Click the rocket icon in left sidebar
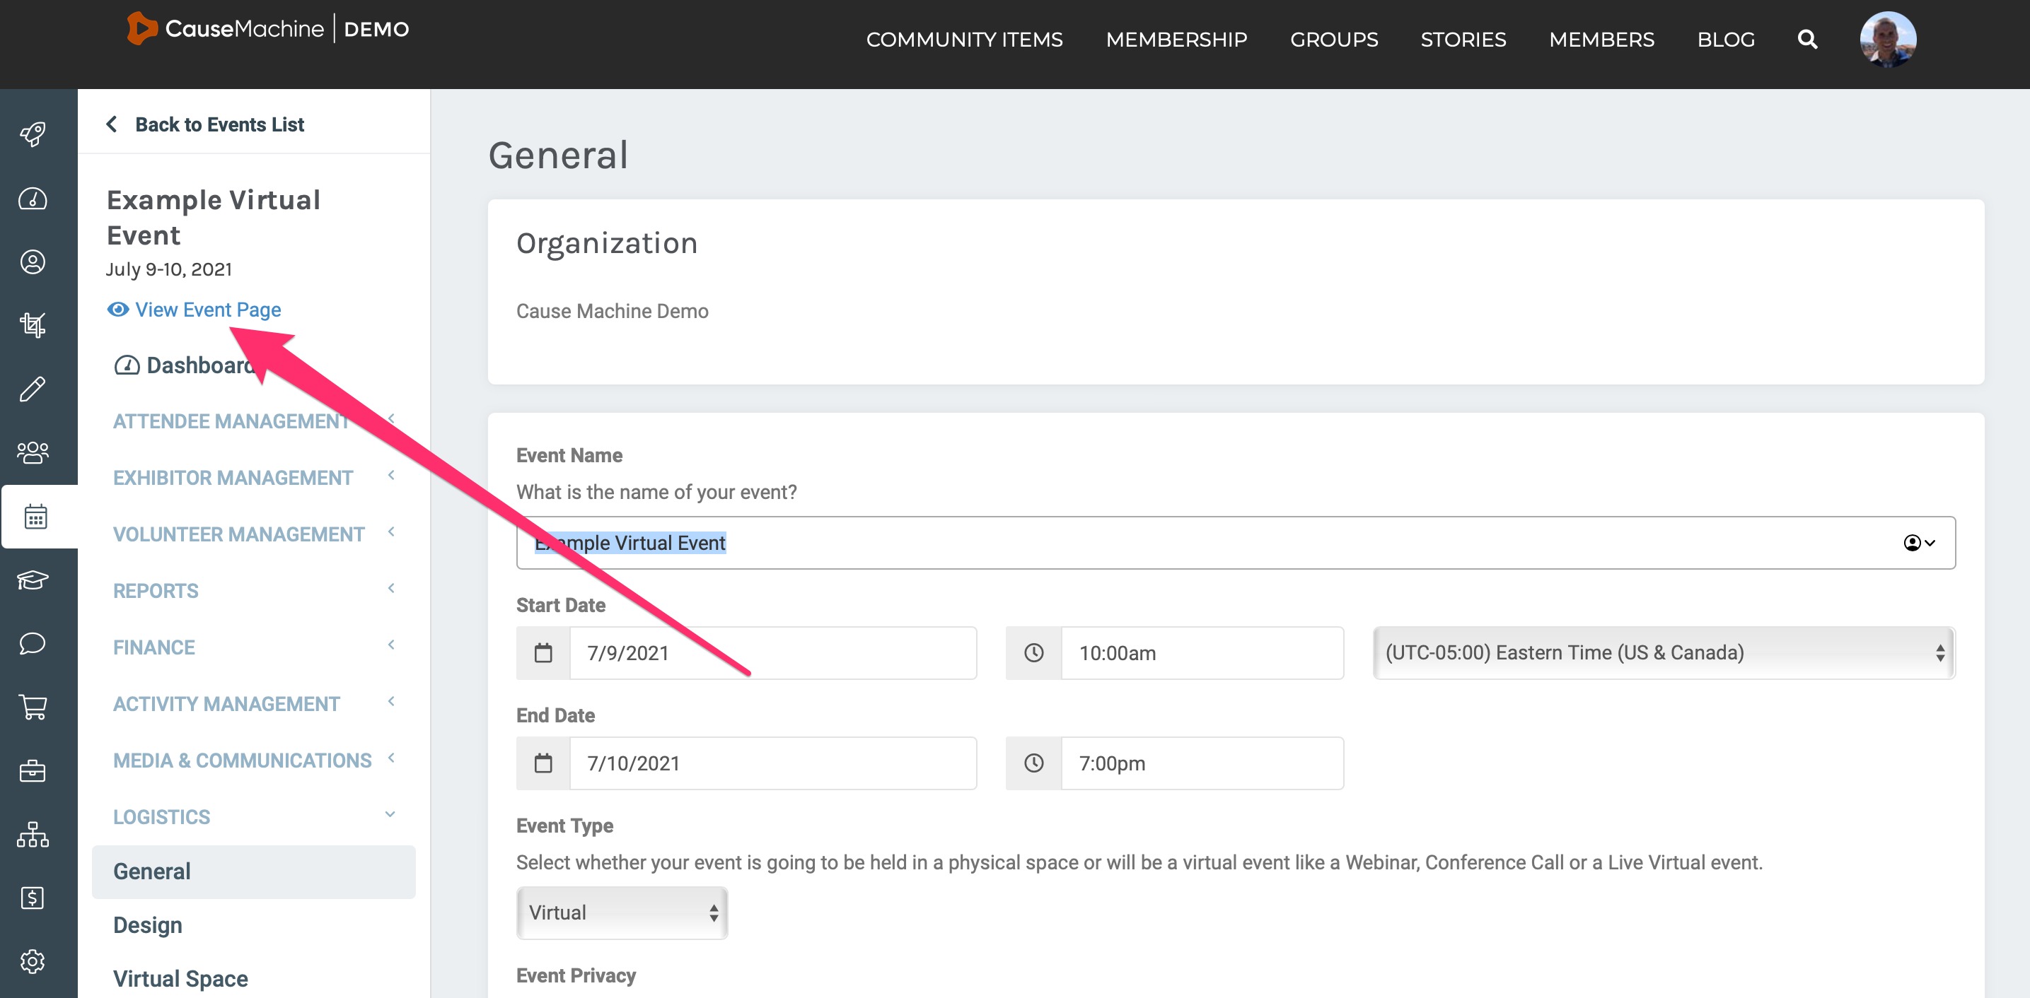The image size is (2030, 998). point(33,135)
